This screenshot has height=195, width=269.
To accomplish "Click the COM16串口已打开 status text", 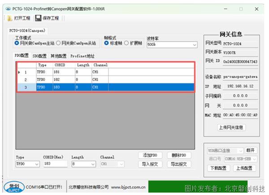I will click(44, 187).
